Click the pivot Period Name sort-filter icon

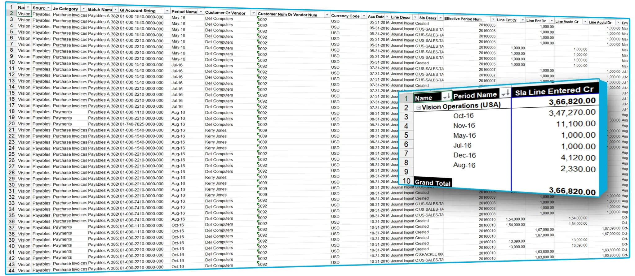(x=505, y=93)
